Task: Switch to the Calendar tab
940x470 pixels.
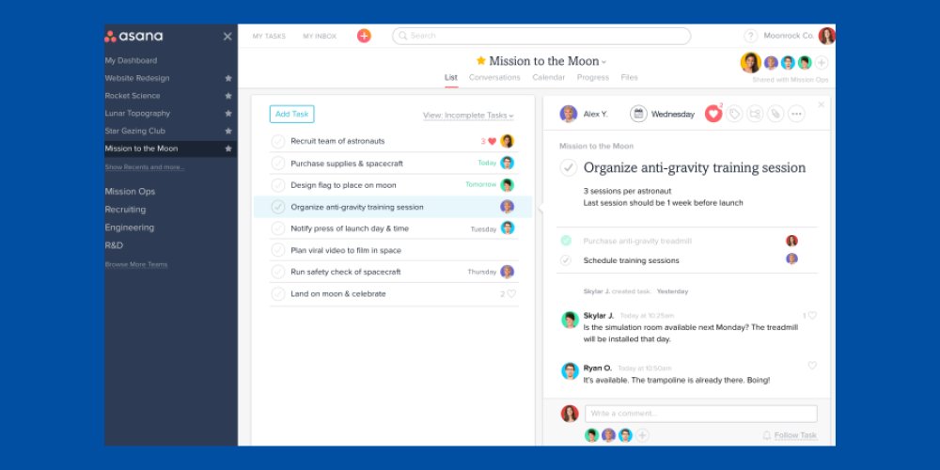Action: (x=548, y=77)
